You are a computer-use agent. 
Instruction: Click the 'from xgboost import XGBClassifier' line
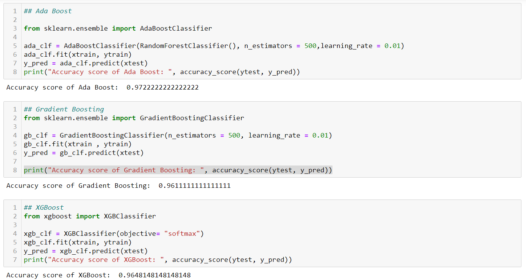coord(90,216)
